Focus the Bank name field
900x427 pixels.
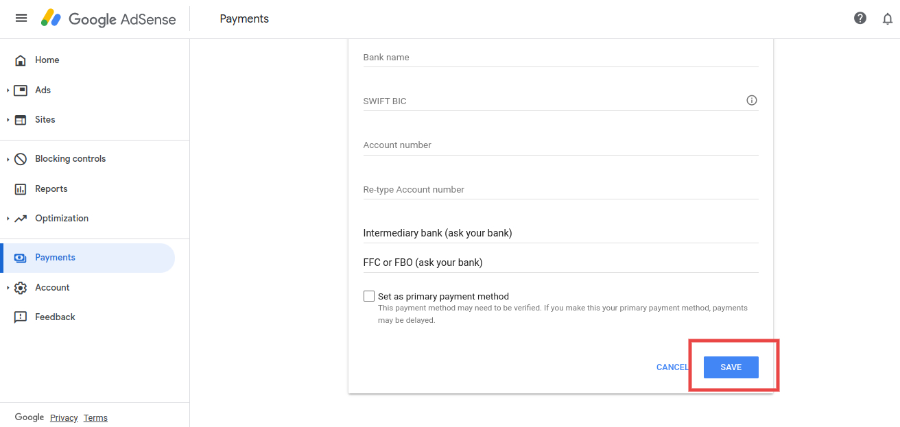pyautogui.click(x=560, y=58)
